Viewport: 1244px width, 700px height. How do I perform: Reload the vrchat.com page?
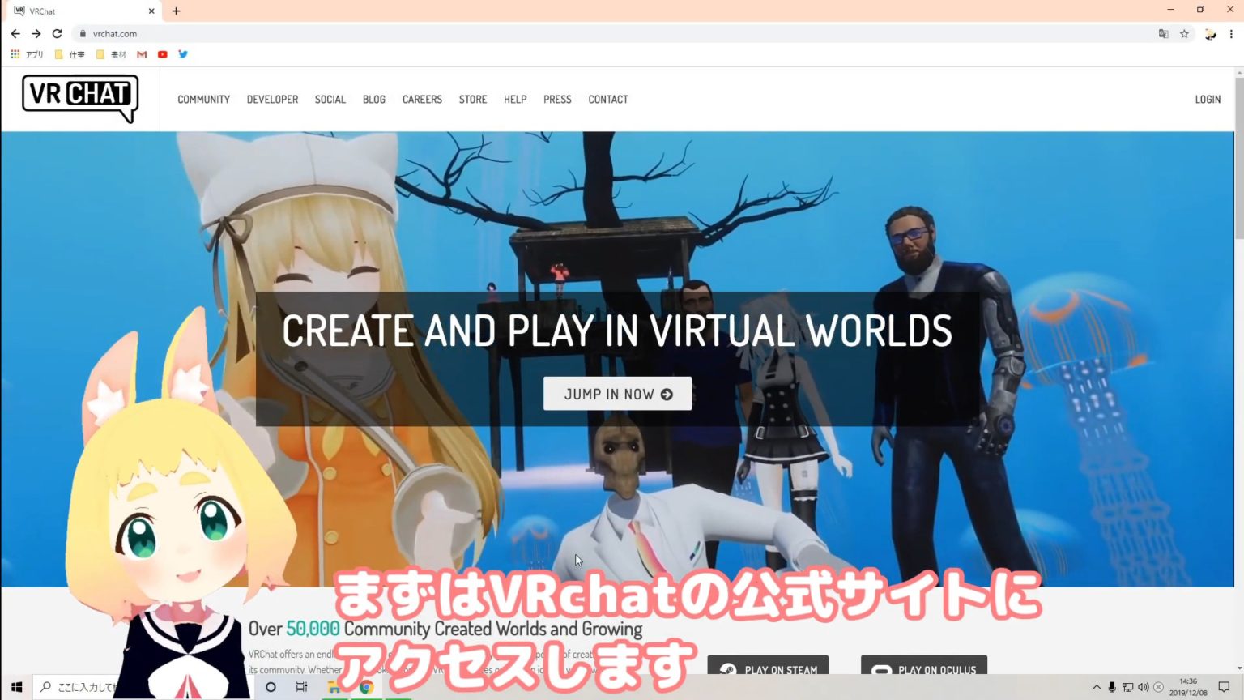pyautogui.click(x=56, y=33)
